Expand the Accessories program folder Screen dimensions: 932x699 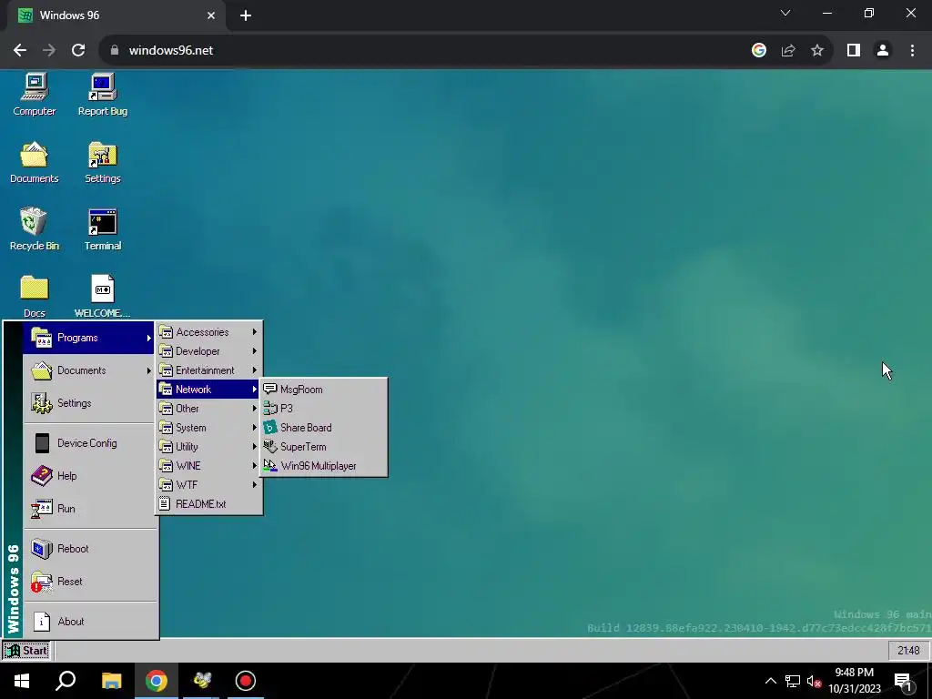pyautogui.click(x=208, y=332)
